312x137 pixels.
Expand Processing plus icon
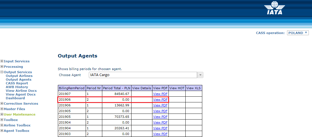[x=2, y=67]
